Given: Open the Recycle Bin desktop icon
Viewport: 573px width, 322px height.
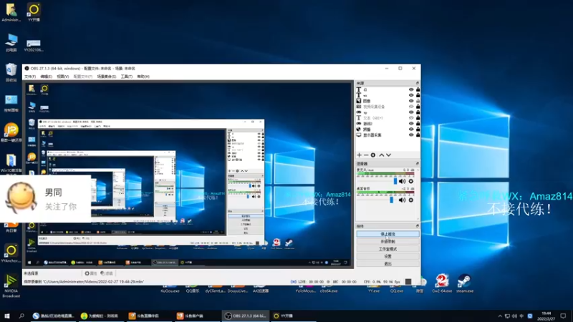Looking at the screenshot, I should [11, 72].
